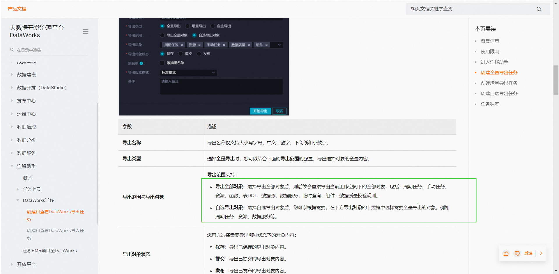Open 迁移EMR项目至DataWorks in the sidebar
This screenshot has width=559, height=274.
50,251
